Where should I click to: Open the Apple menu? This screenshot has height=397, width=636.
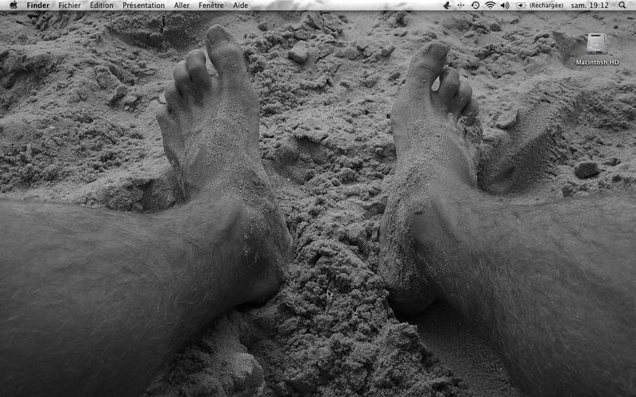pyautogui.click(x=14, y=6)
